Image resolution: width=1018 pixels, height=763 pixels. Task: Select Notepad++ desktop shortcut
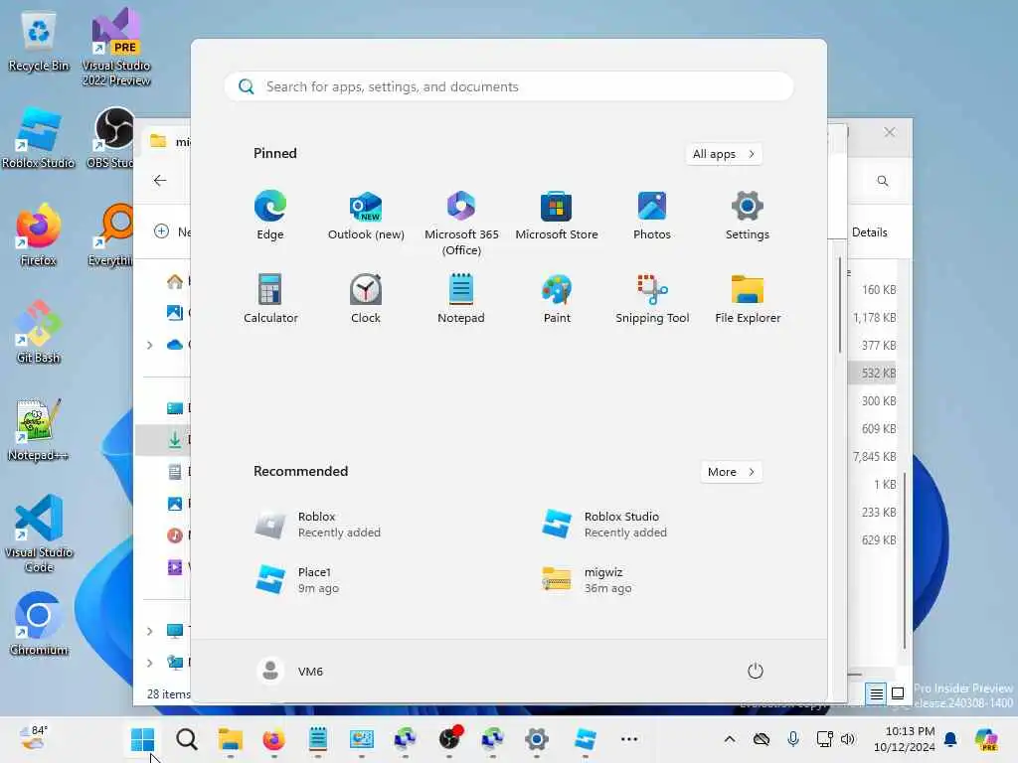(x=39, y=429)
